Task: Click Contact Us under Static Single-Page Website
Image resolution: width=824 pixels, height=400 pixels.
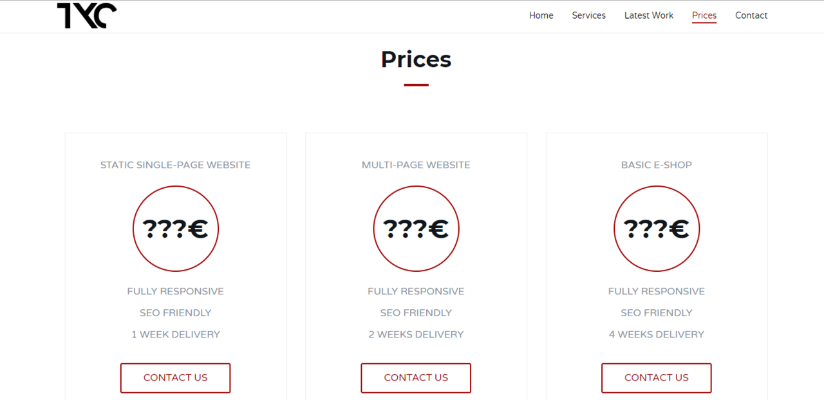Action: pos(175,378)
